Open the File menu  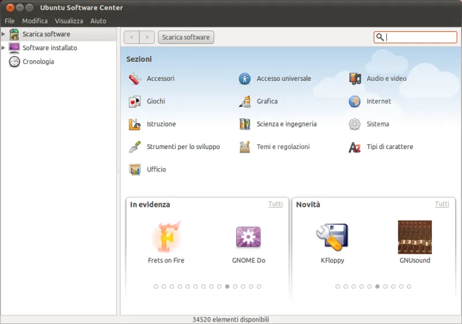(x=9, y=21)
